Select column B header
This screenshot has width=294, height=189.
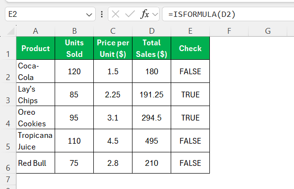[x=74, y=31]
